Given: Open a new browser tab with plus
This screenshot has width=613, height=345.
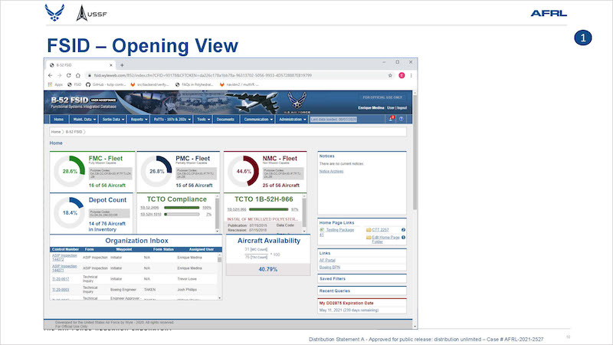Looking at the screenshot, I should [122, 65].
